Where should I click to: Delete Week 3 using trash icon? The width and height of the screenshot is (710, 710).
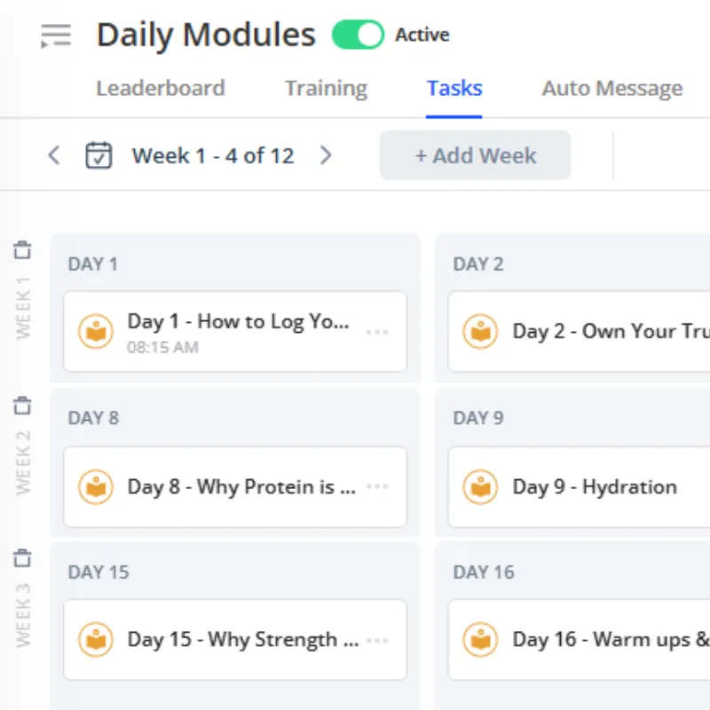[23, 558]
